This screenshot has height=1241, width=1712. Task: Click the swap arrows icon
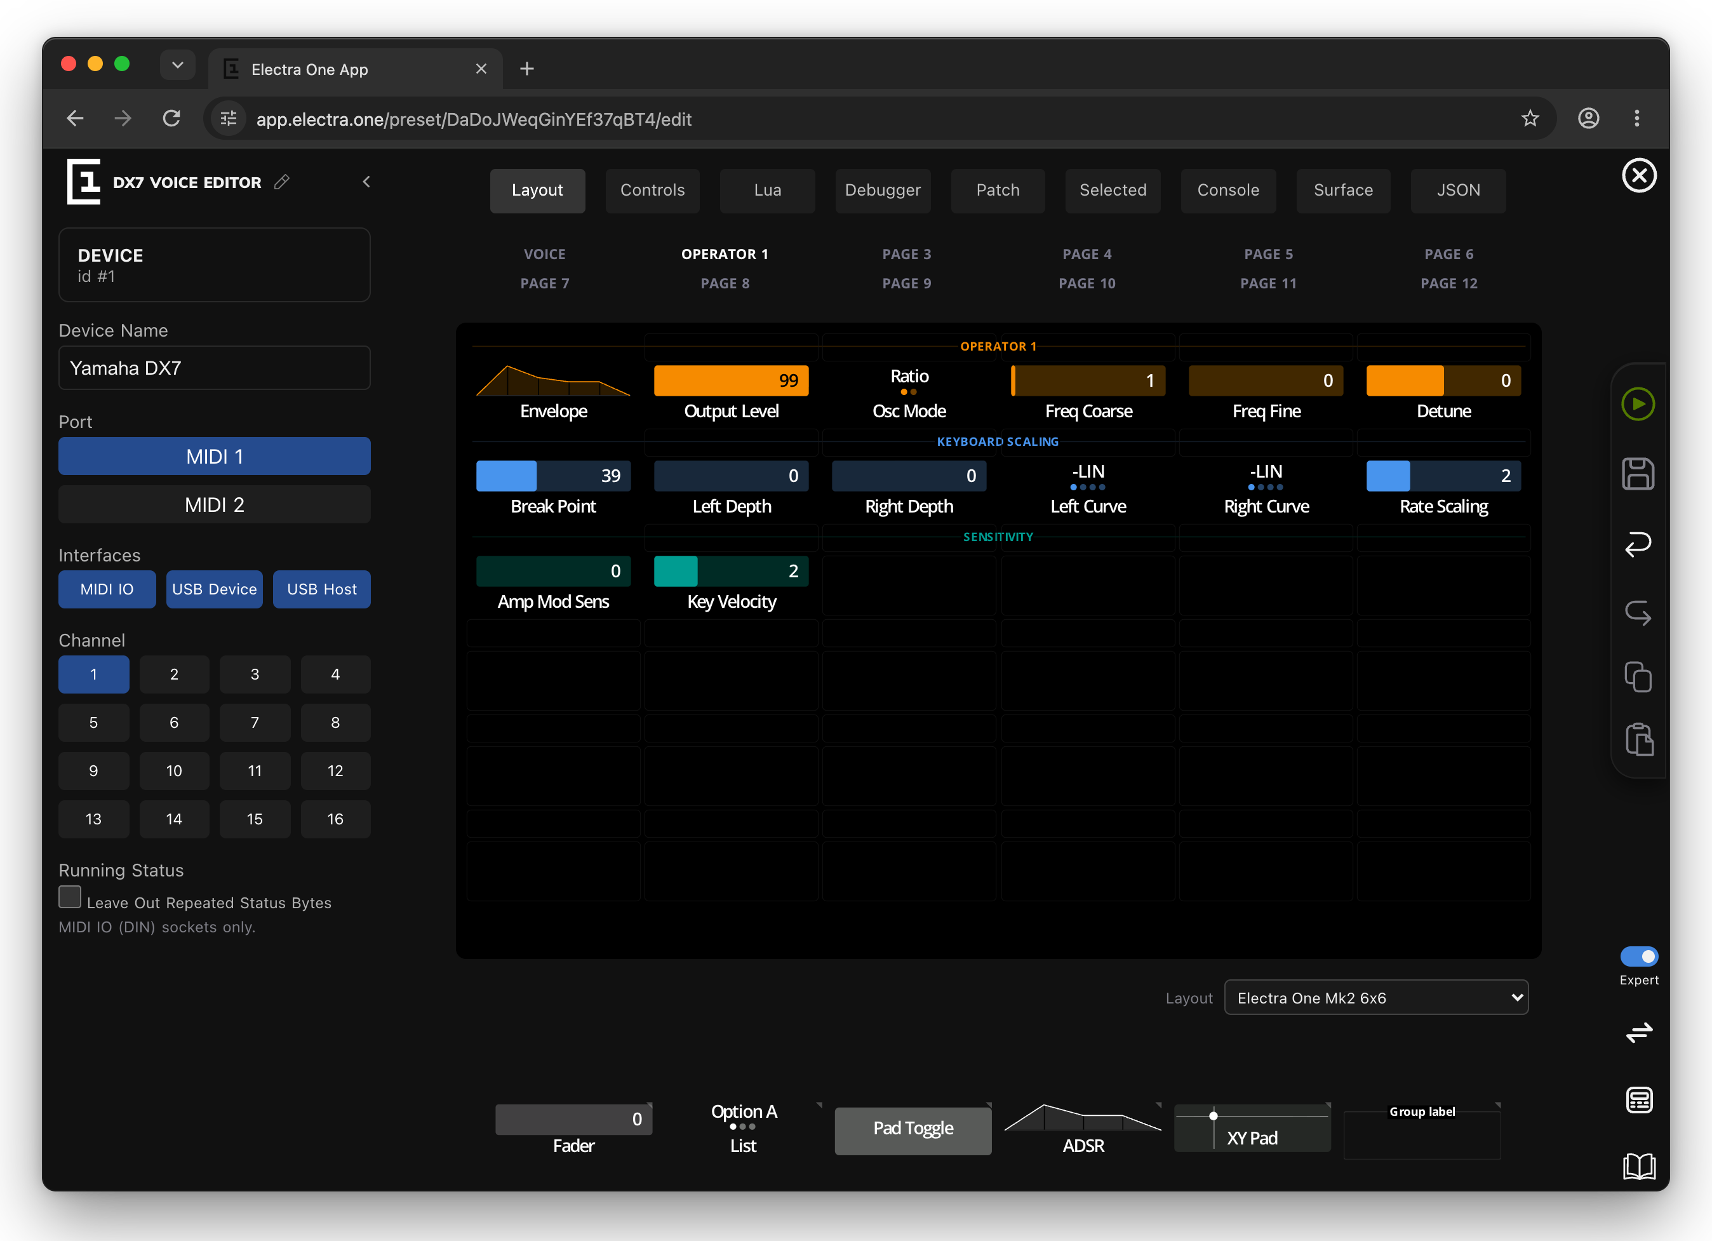(1639, 1032)
